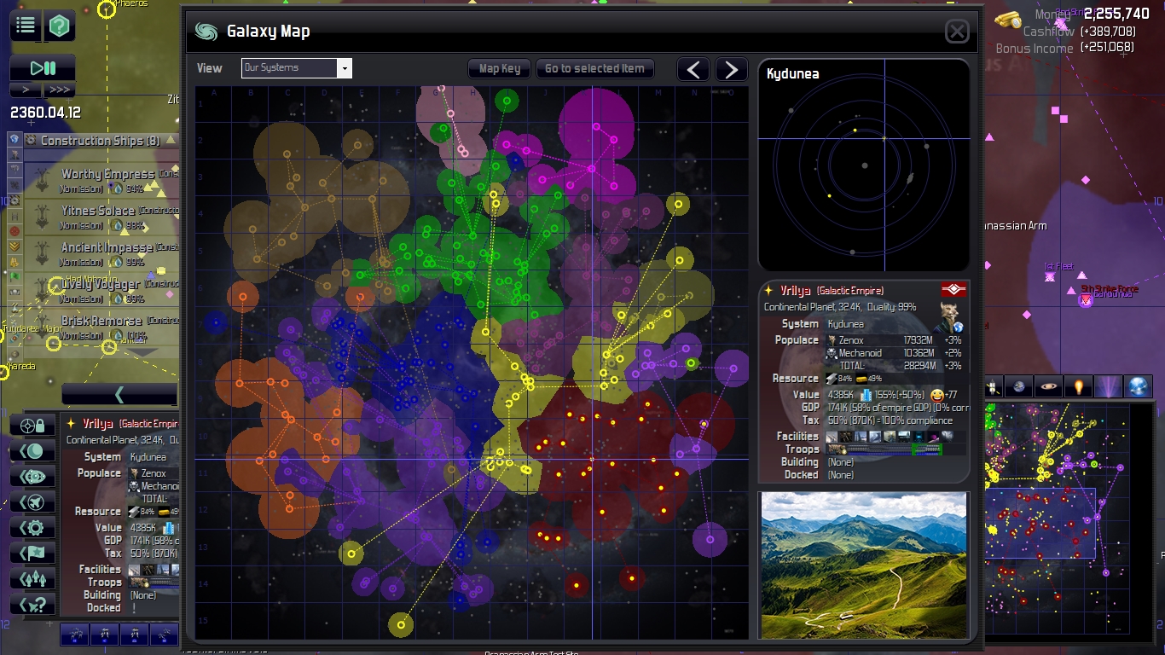Click the 1st Fleet marker on main map
The height and width of the screenshot is (655, 1165).
coord(1050,276)
